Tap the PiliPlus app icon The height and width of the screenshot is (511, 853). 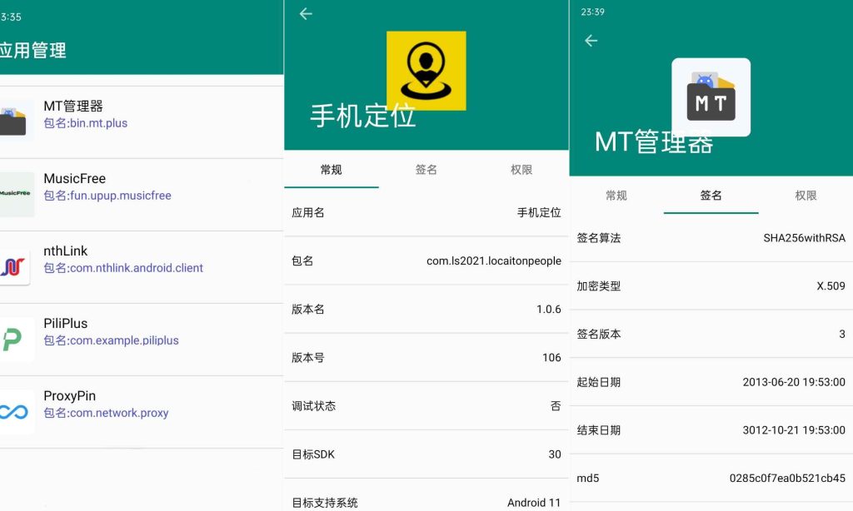15,340
